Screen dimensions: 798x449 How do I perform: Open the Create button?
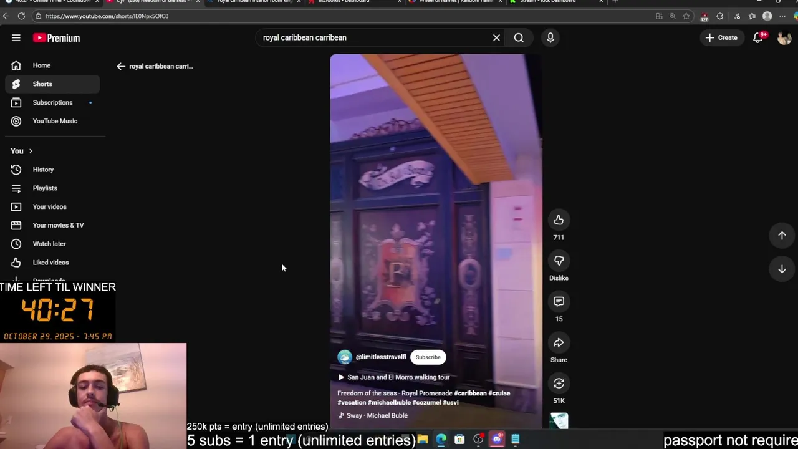pos(721,38)
